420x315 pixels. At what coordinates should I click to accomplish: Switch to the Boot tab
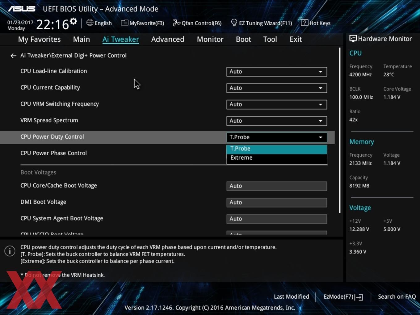(243, 39)
